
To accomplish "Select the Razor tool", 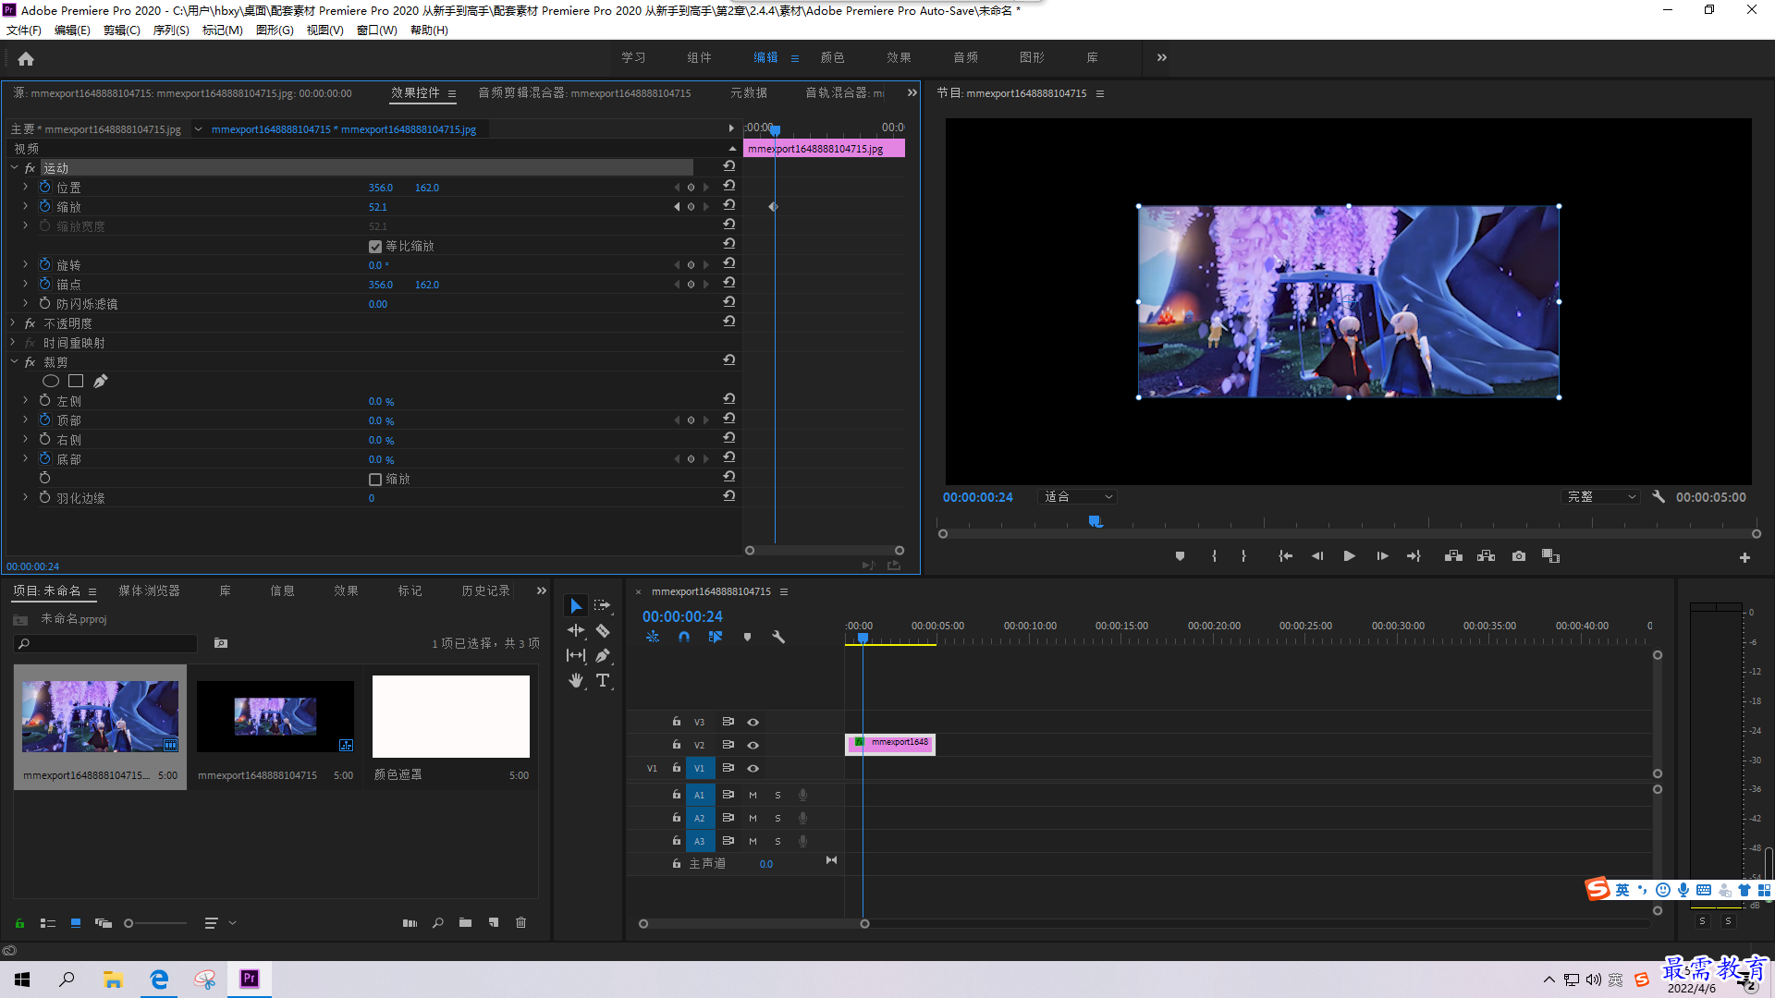I will [x=603, y=630].
